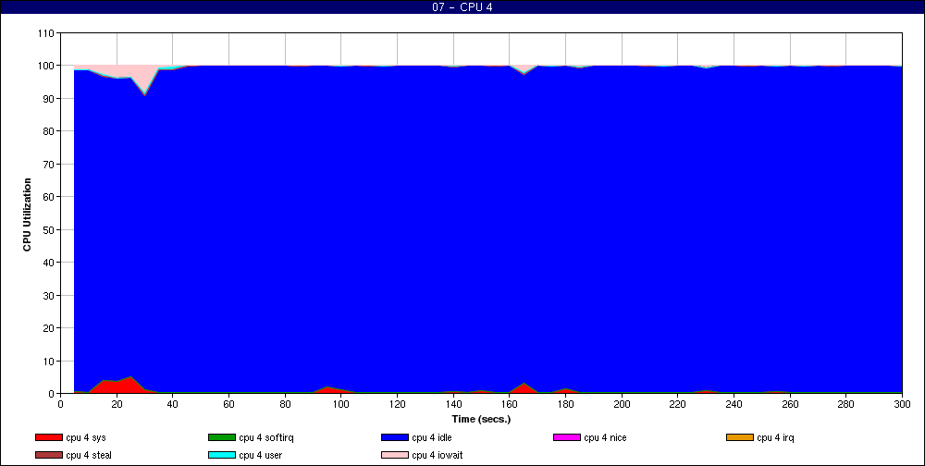Viewport: 925px width, 466px height.
Task: Click the magenta cpu 4 nice legend swatch
Action: coord(566,437)
